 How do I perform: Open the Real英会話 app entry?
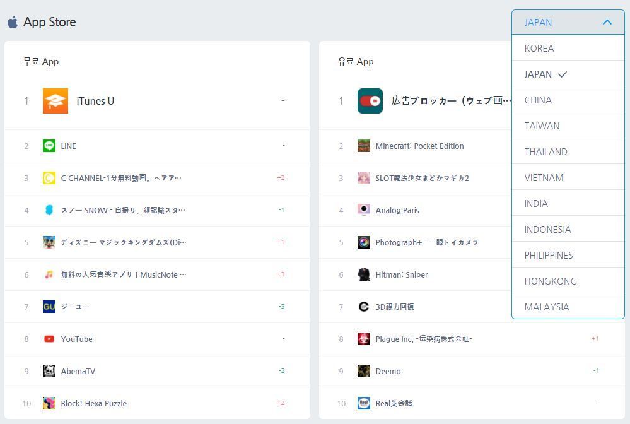pyautogui.click(x=394, y=403)
